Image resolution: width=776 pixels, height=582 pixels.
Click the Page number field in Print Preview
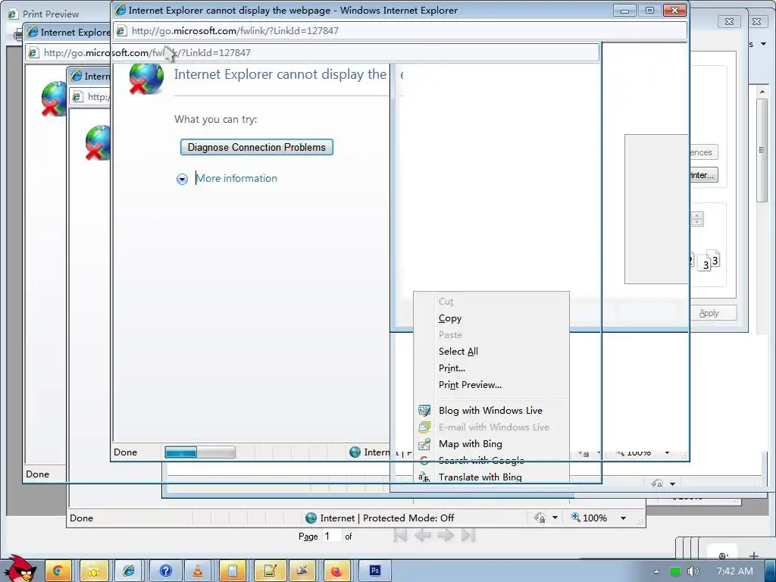click(x=332, y=536)
